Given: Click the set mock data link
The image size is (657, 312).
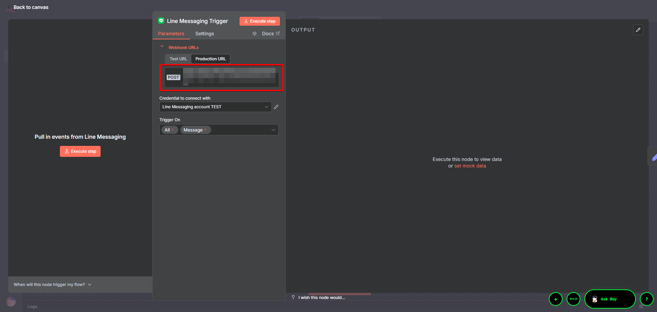Looking at the screenshot, I should click(470, 166).
